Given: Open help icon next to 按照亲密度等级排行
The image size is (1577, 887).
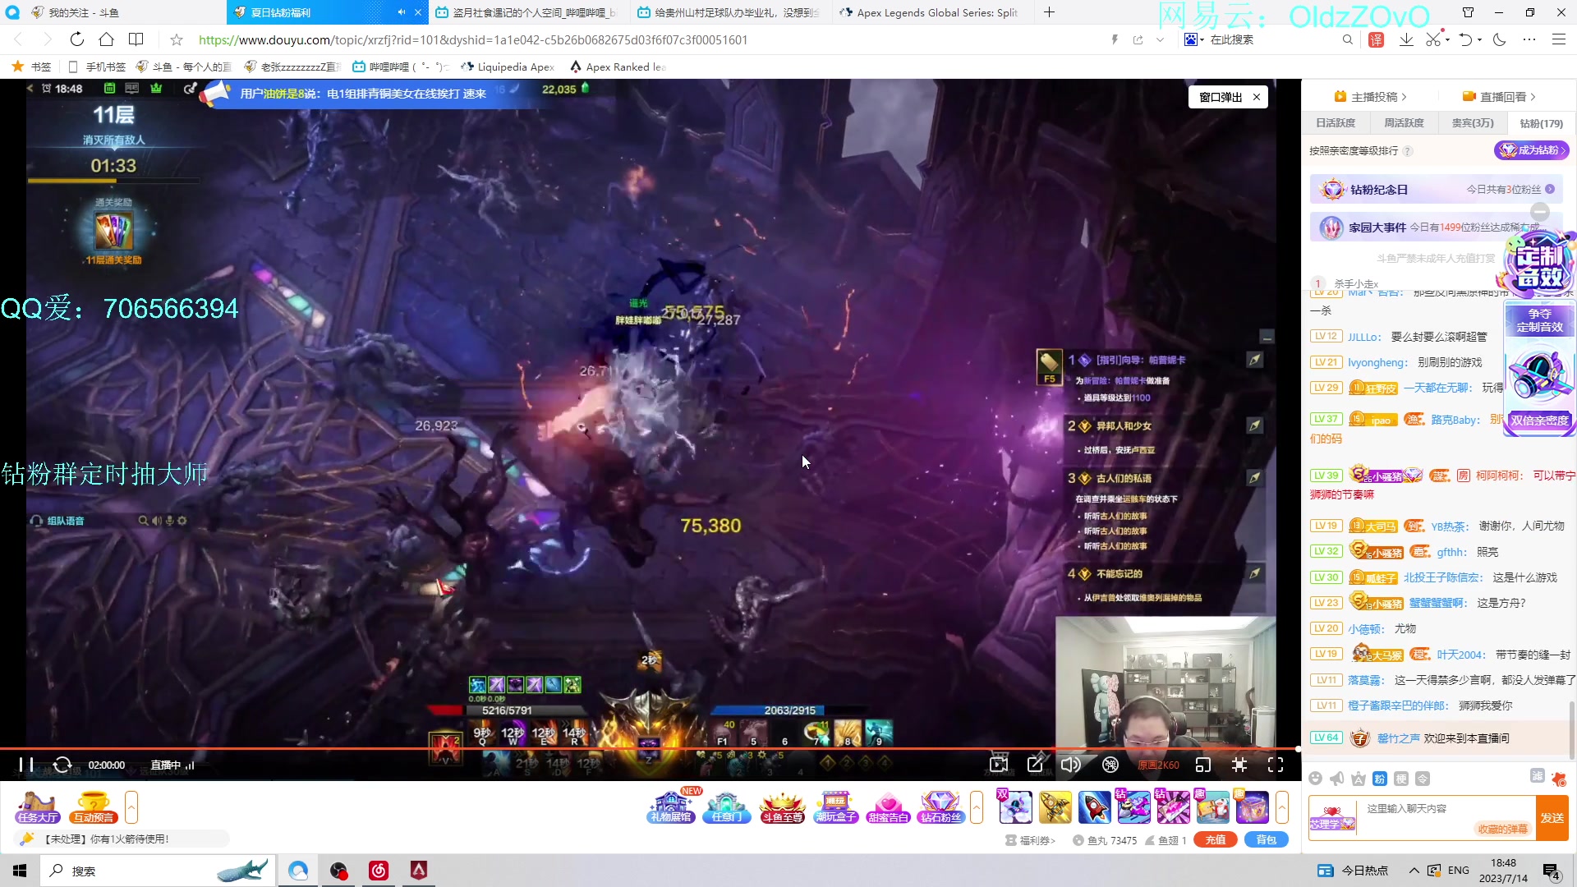Looking at the screenshot, I should point(1408,151).
